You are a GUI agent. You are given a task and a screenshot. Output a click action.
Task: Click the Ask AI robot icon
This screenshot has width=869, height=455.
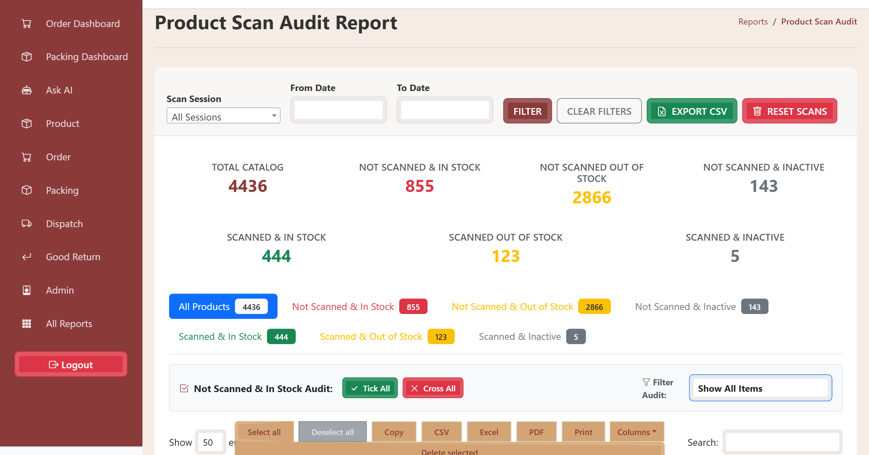[x=26, y=90]
